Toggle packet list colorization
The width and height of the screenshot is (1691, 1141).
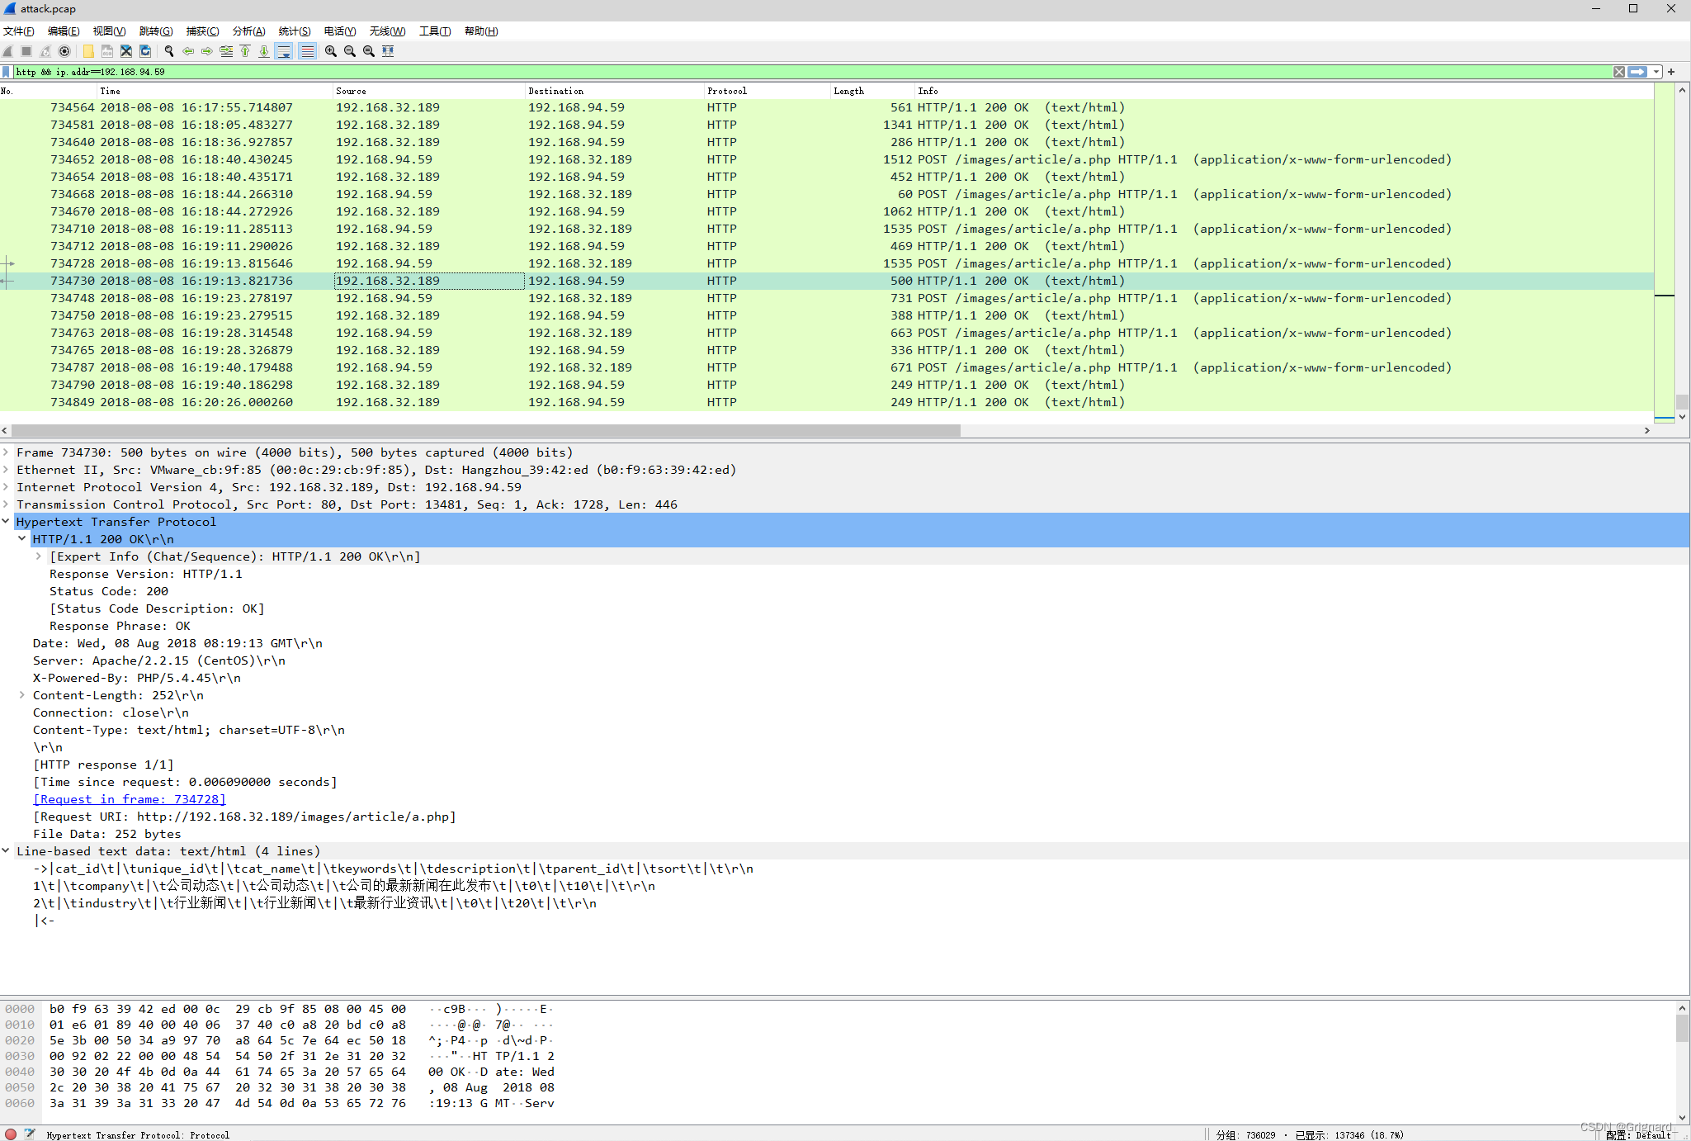[x=307, y=51]
